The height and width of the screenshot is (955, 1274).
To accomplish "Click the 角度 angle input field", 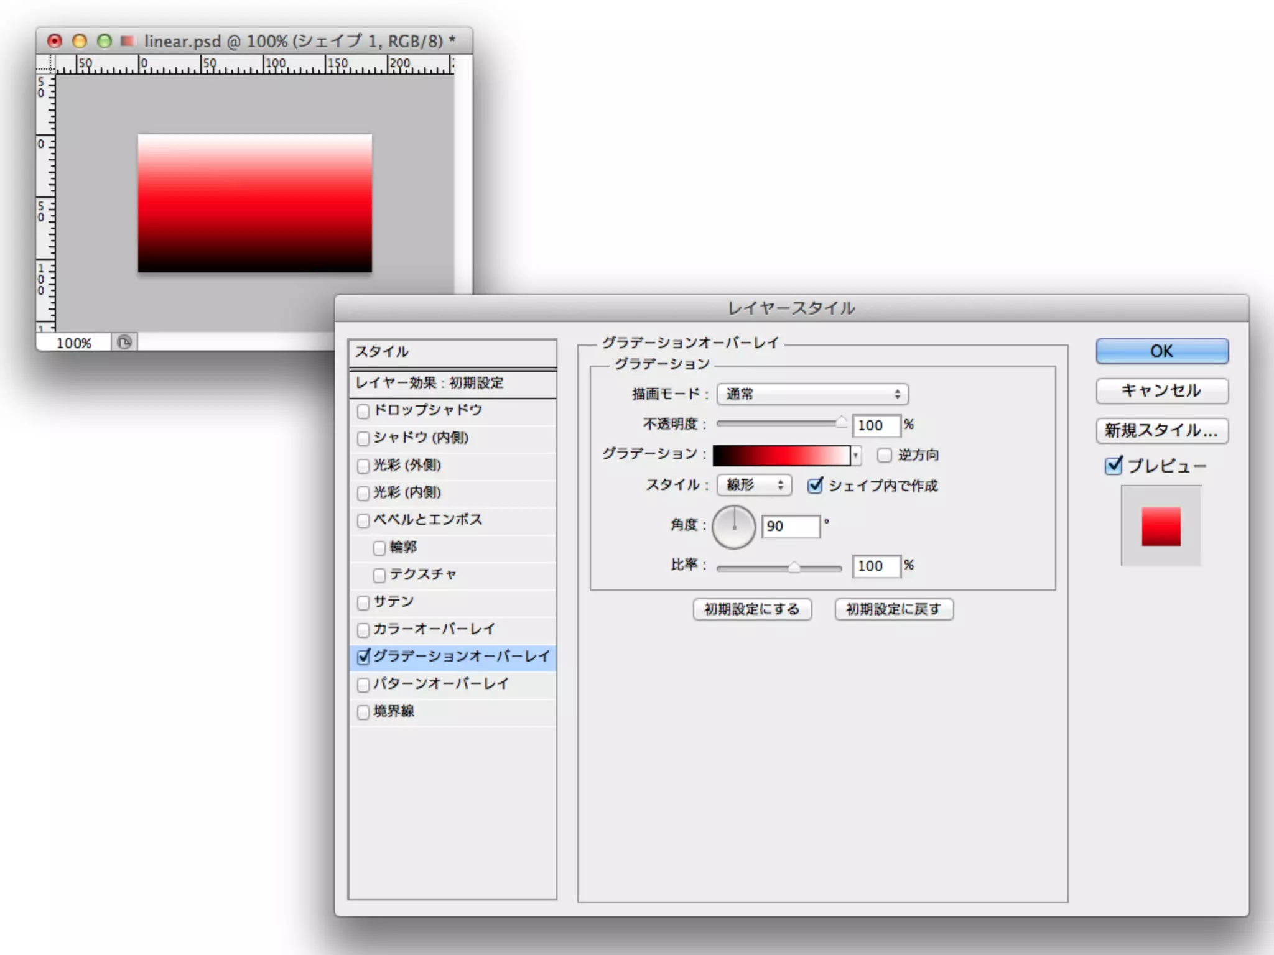I will click(791, 527).
